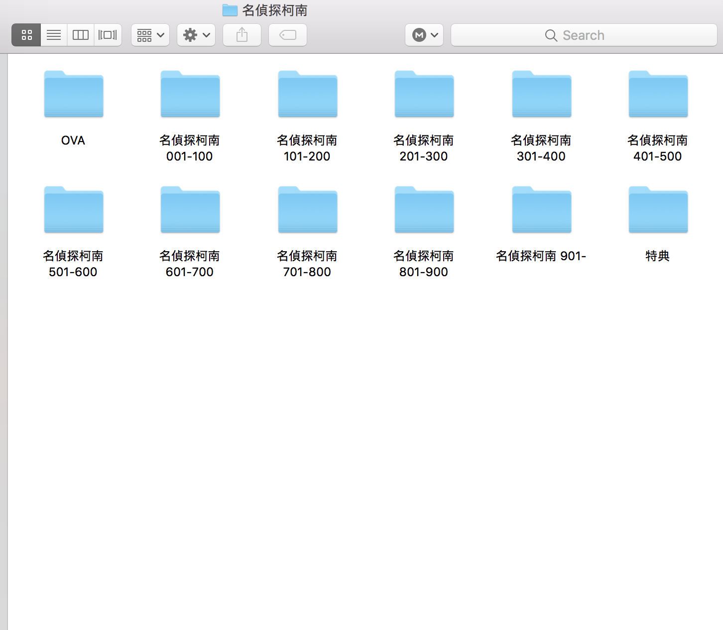
Task: Click the label 名偵探柯南 601-700
Action: 190,264
